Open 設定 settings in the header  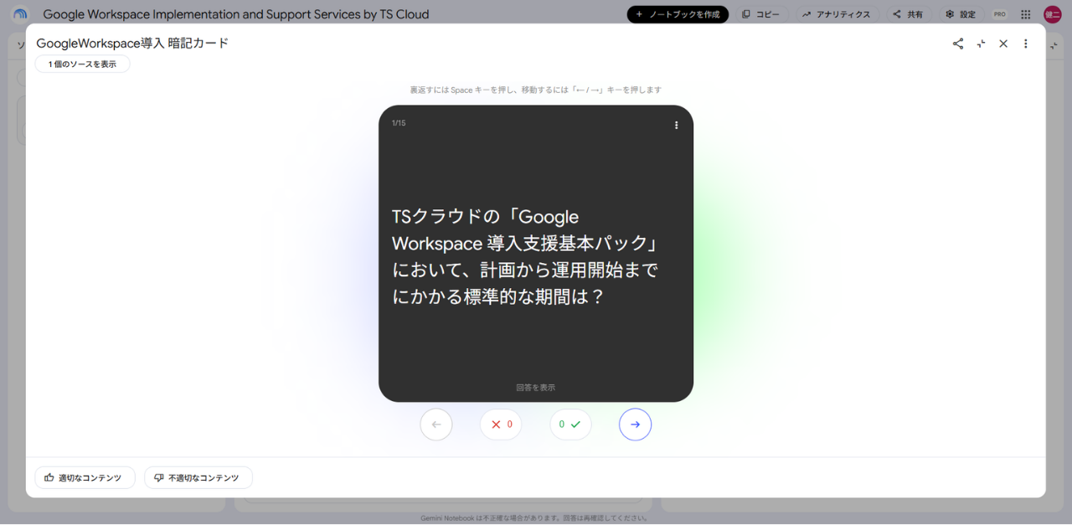point(961,14)
